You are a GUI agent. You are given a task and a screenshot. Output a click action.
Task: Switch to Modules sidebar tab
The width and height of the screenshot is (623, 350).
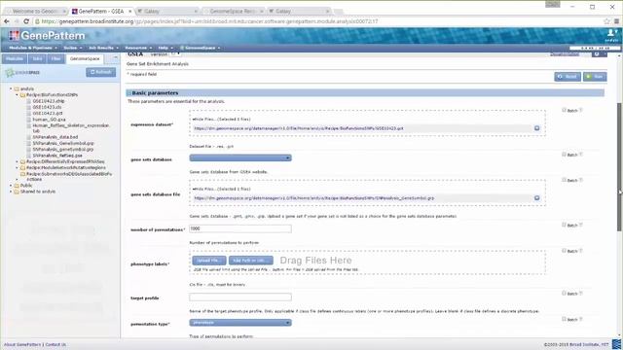click(15, 58)
